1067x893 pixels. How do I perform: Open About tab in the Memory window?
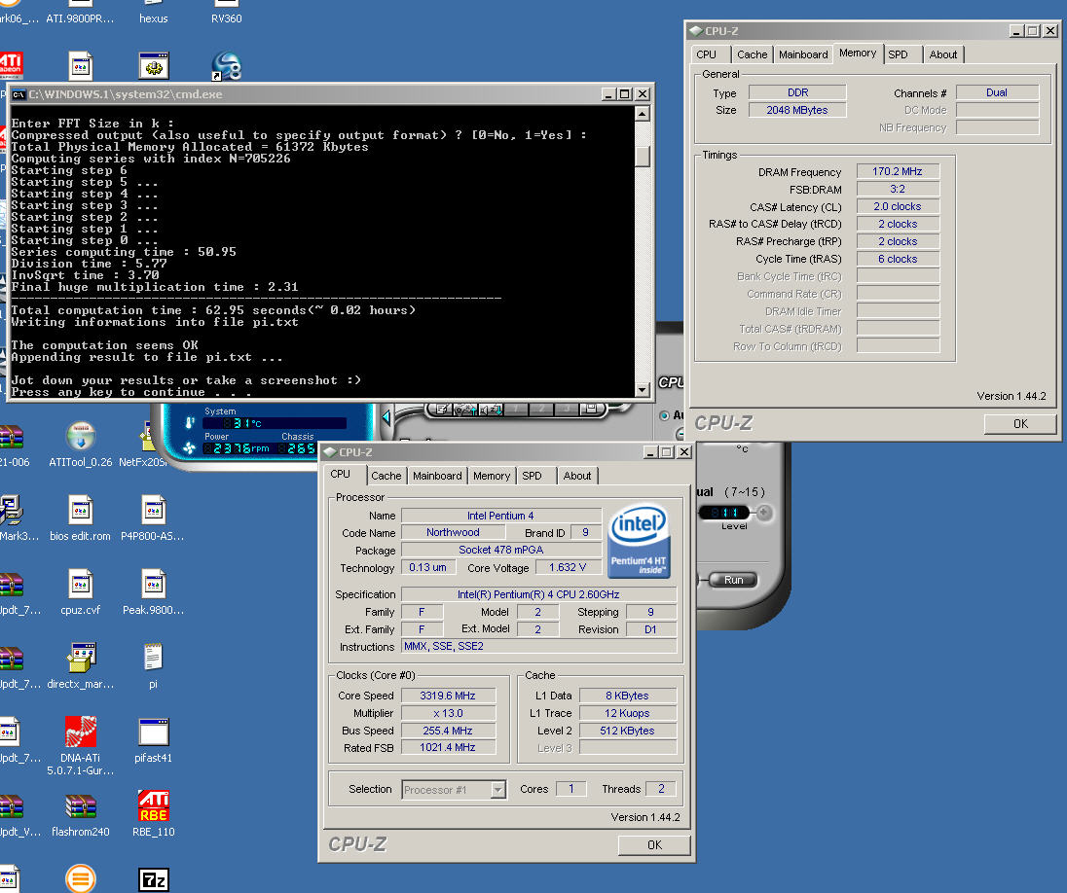click(943, 54)
